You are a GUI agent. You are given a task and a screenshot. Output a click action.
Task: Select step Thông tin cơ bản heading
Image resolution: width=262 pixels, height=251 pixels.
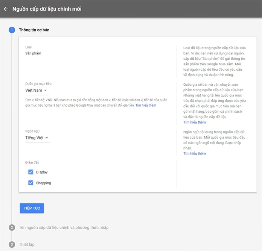click(34, 30)
